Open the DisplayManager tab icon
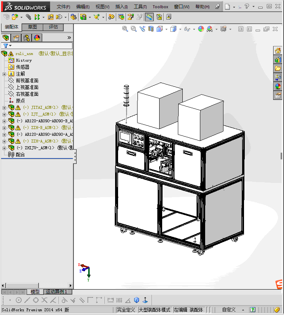The width and height of the screenshot is (284, 315). click(x=37, y=38)
